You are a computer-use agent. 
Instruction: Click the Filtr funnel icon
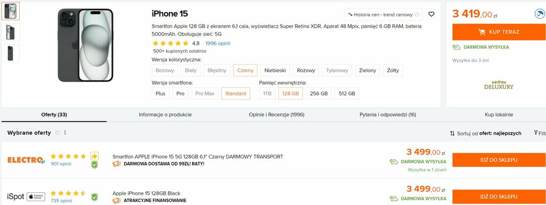[535, 133]
